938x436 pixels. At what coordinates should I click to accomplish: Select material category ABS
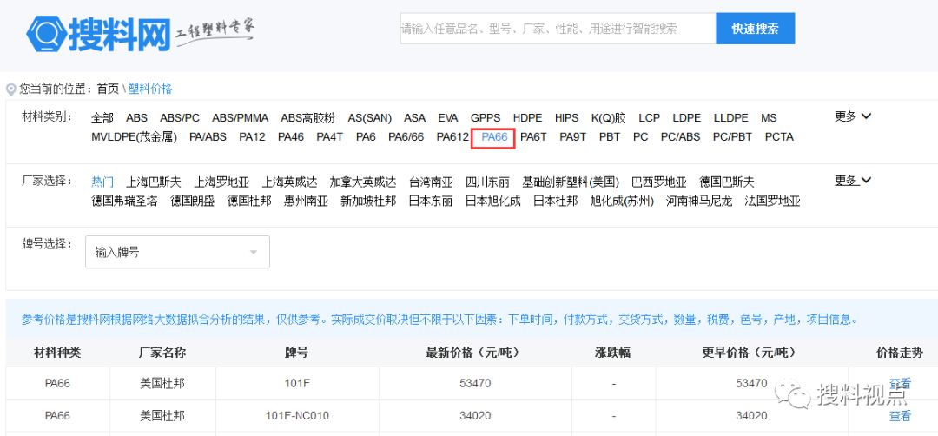(136, 118)
